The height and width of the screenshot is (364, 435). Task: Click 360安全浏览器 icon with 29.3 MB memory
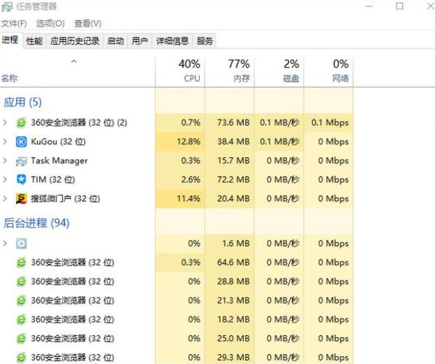click(22, 357)
